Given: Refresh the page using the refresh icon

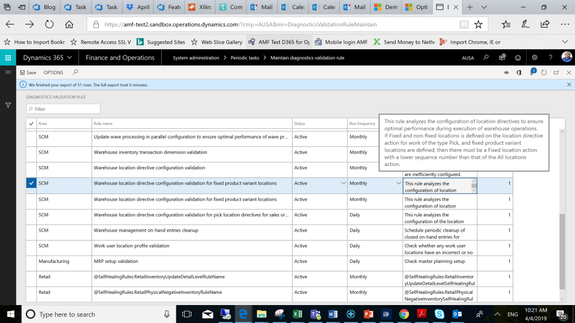Looking at the screenshot, I should tap(544, 72).
